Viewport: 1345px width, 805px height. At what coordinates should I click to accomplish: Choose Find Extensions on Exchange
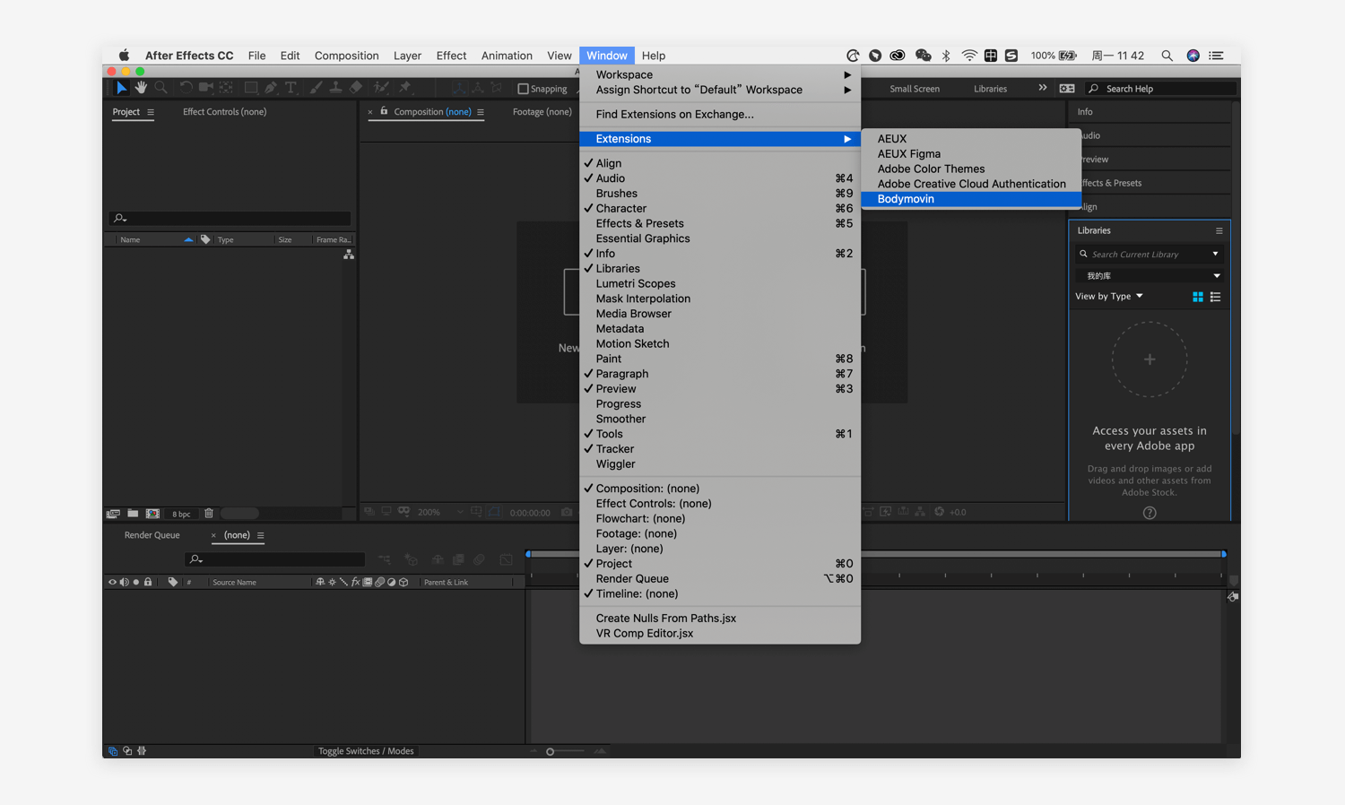720,114
